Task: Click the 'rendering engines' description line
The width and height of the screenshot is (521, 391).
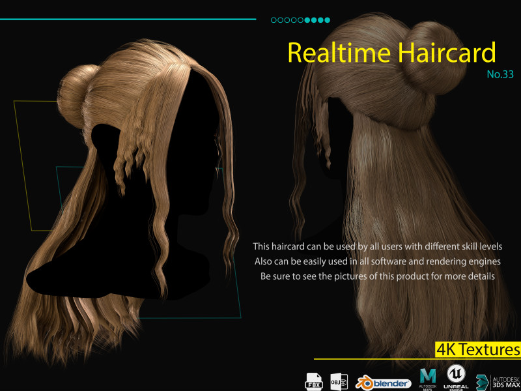Action: (x=377, y=261)
